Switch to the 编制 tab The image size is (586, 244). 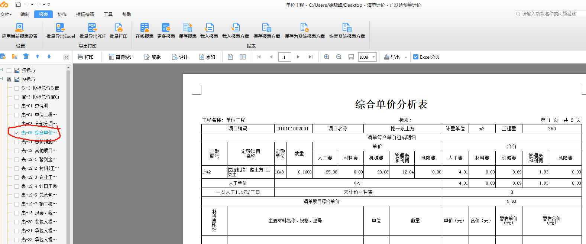click(25, 14)
